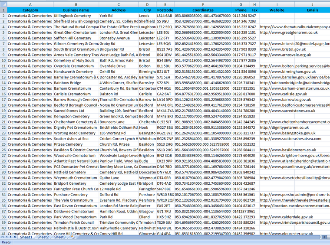Select the Sacred Stones Ltd cell

[x=76, y=111]
